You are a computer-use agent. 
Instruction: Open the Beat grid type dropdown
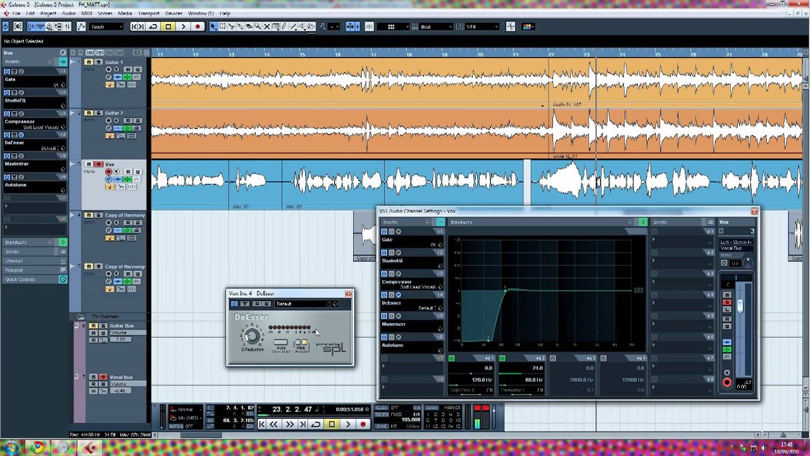(436, 27)
